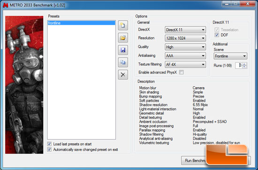
Task: Expand the Texture filtering dropdown AF 4X
Action: point(185,64)
